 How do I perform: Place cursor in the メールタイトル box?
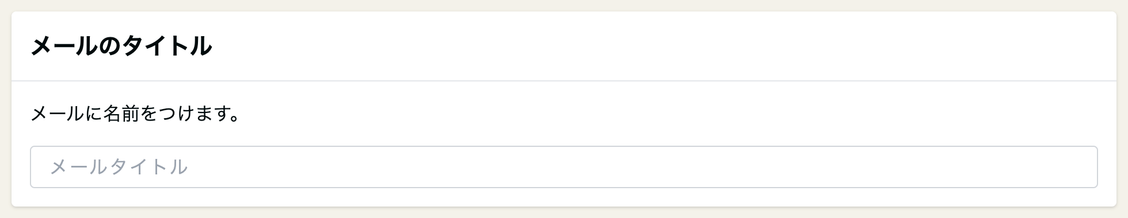click(x=563, y=167)
